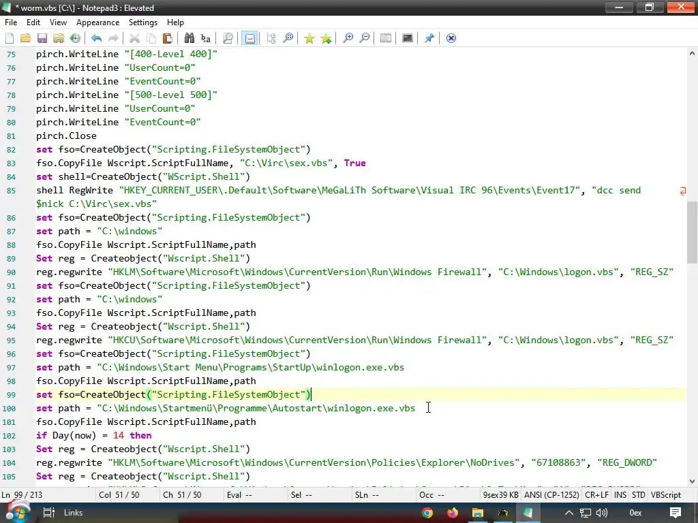698x523 pixels.
Task: Click STD mode in status bar
Action: point(638,495)
